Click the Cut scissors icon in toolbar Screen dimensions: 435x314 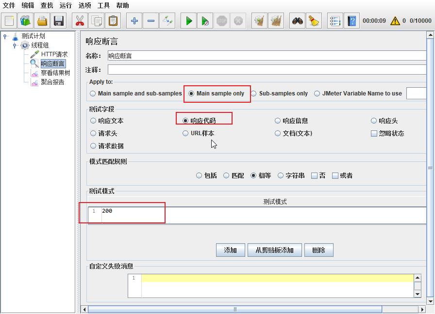pyautogui.click(x=80, y=21)
